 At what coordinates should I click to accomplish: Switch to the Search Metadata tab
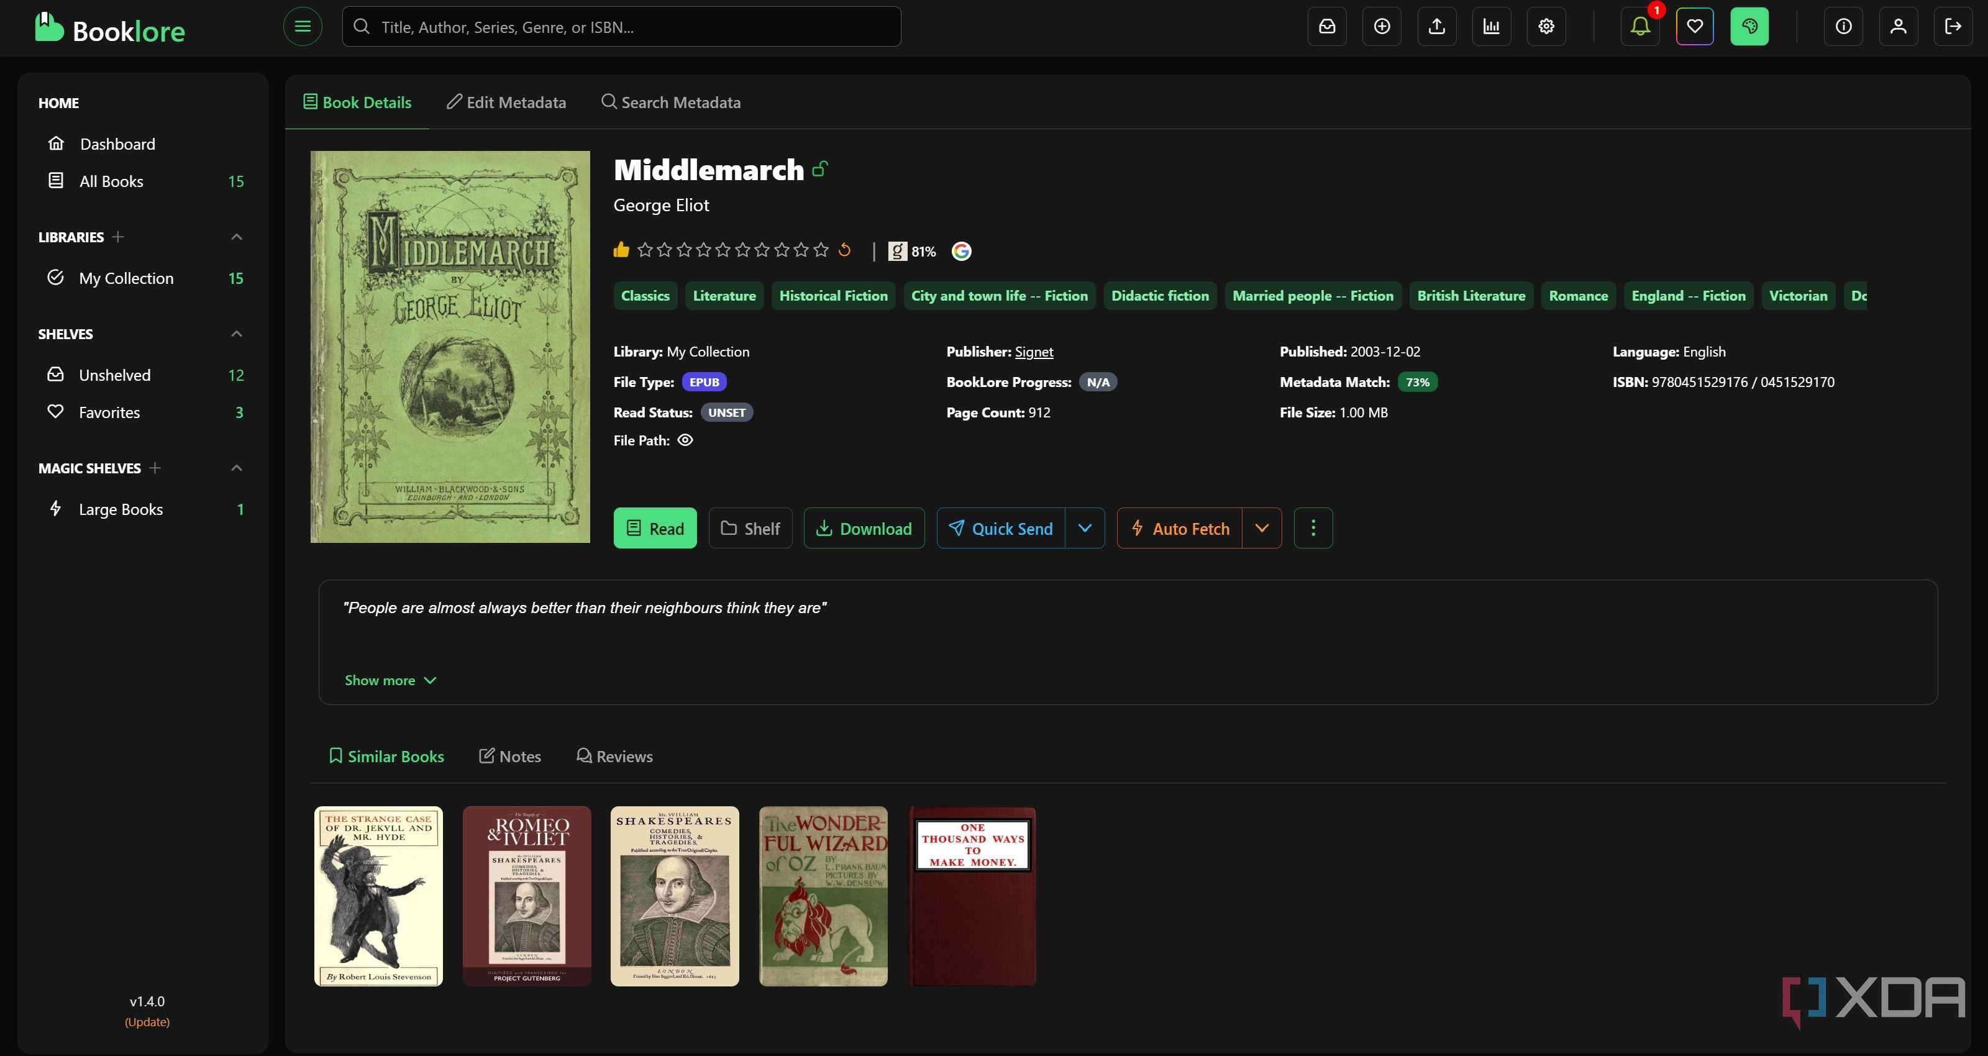tap(671, 102)
